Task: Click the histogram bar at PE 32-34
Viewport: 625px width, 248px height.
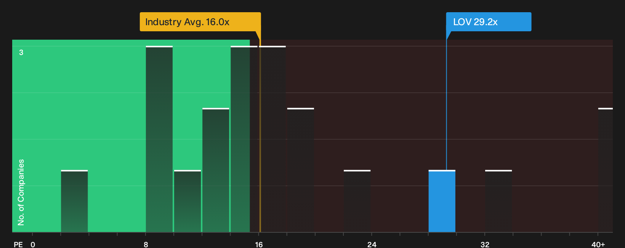Action: pos(498,201)
